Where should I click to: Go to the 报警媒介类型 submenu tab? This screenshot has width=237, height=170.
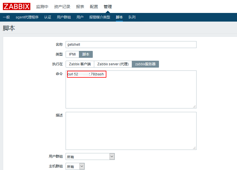(x=100, y=17)
